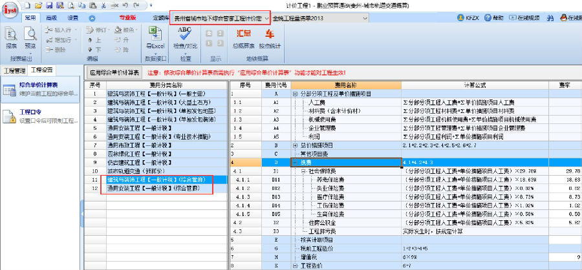Screen dimensions: 582x270
Task: Click the save icon in quick access toolbar
Action: [49, 5]
